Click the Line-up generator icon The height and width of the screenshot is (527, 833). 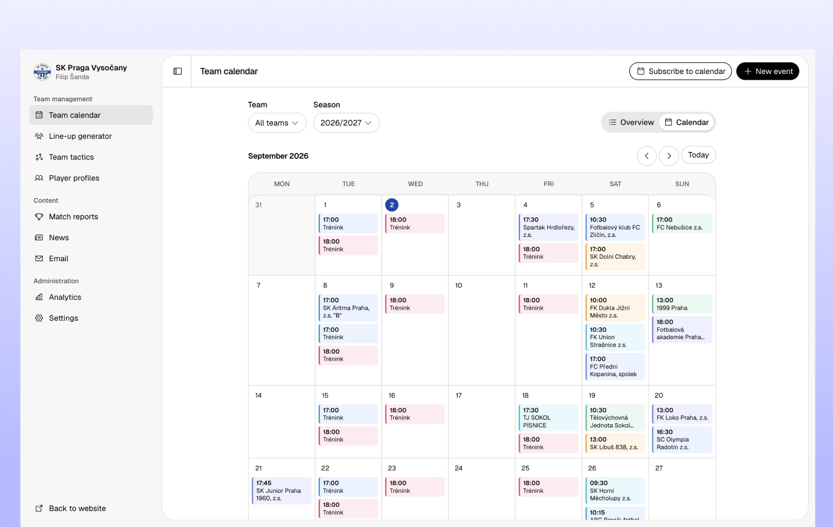[39, 136]
